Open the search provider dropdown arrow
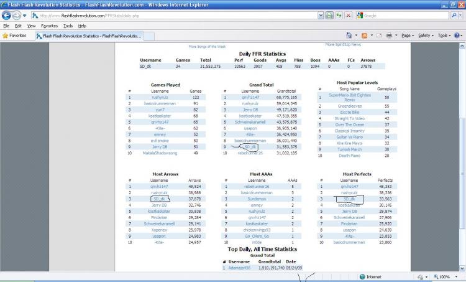The width and height of the screenshot is (466, 282). [x=460, y=16]
